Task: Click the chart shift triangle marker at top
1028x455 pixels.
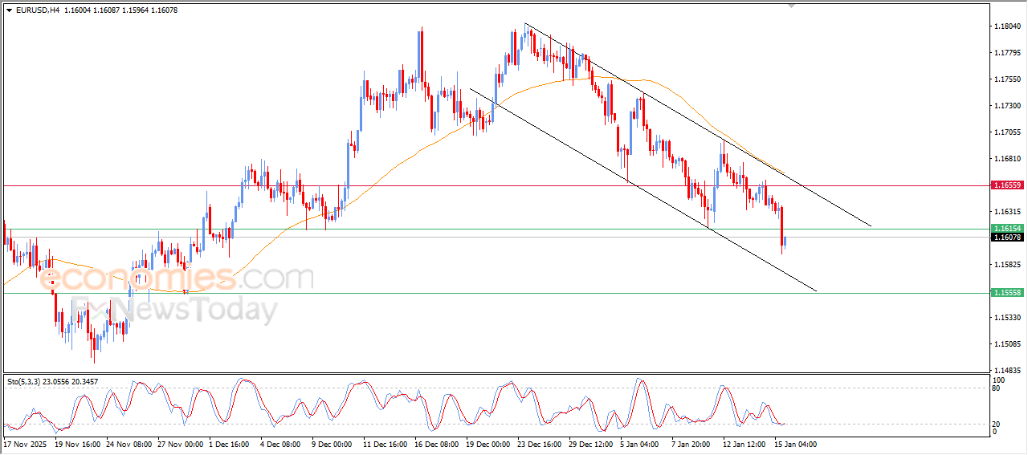Action: coord(793,6)
